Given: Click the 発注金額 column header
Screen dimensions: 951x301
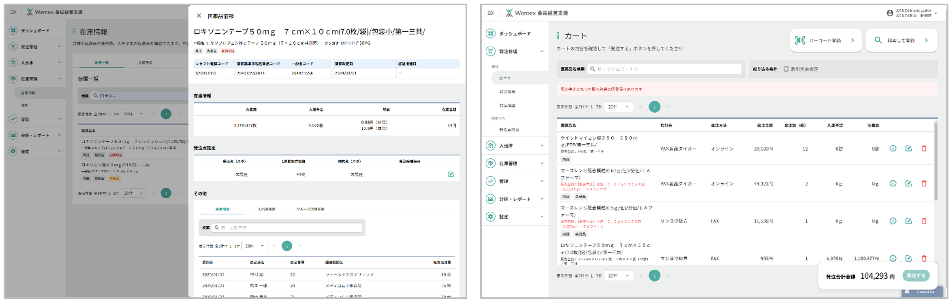Looking at the screenshot, I should 764,126.
